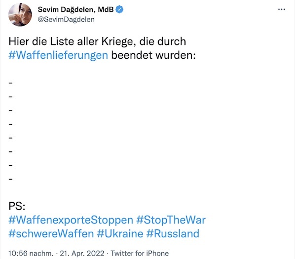296x259 pixels.
Task: Open the tweet's more options menu
Action: coord(281,9)
